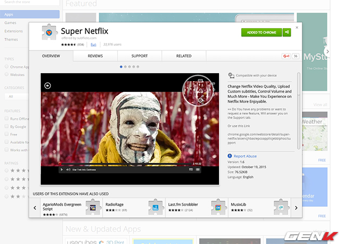Open the Overview tab

click(51, 56)
